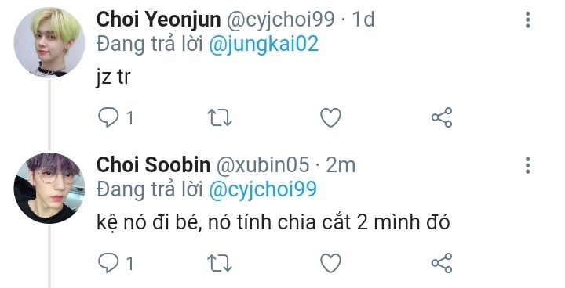
Task: Open the gray @xubin05 handle
Action: [x=263, y=165]
